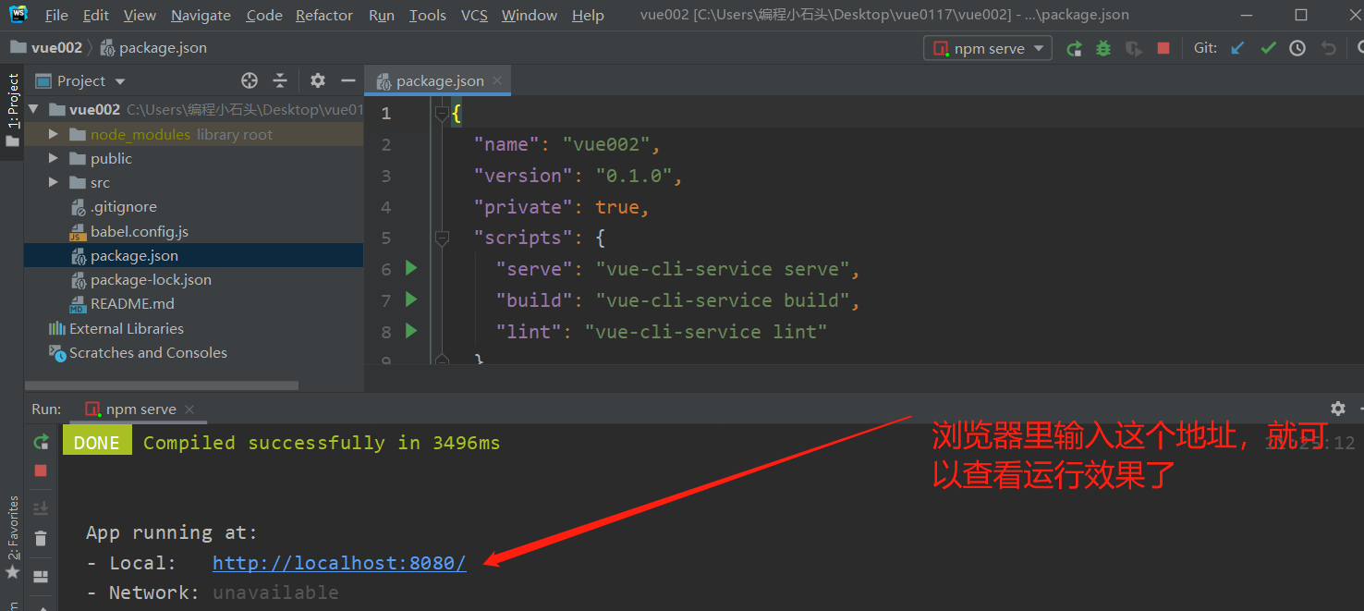The height and width of the screenshot is (611, 1364).
Task: Run the build script gutter icon
Action: click(x=411, y=299)
